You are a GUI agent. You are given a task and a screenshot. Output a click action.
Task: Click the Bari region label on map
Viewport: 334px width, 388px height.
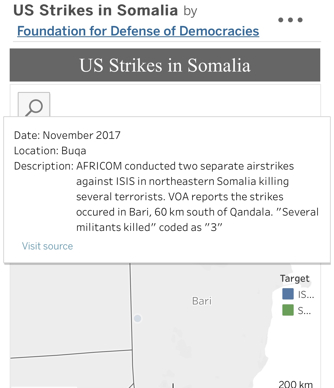coord(202,301)
